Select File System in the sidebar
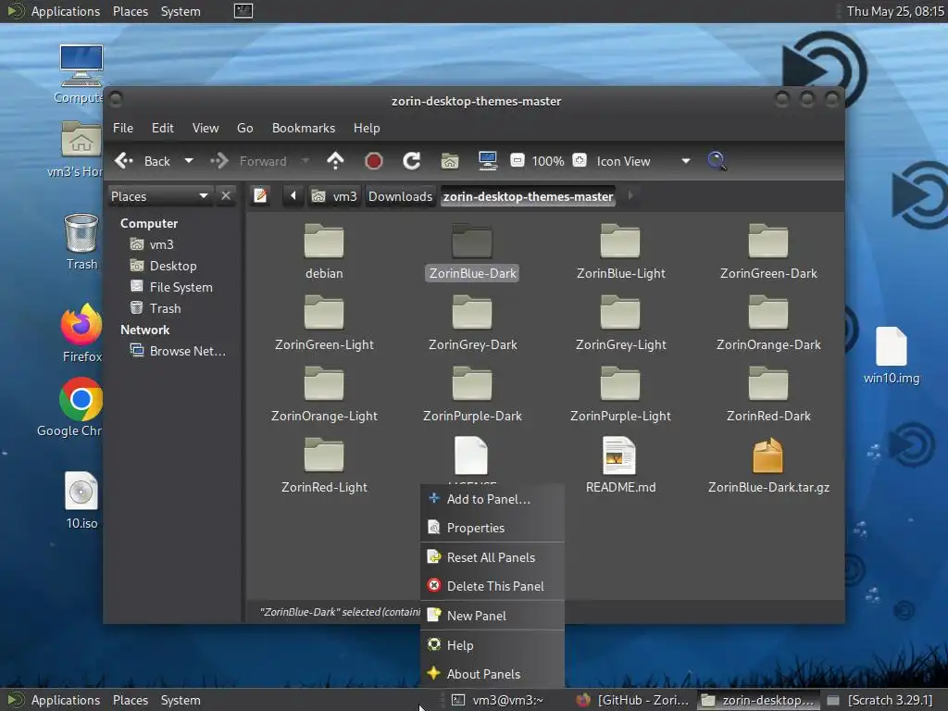This screenshot has height=711, width=948. (181, 287)
